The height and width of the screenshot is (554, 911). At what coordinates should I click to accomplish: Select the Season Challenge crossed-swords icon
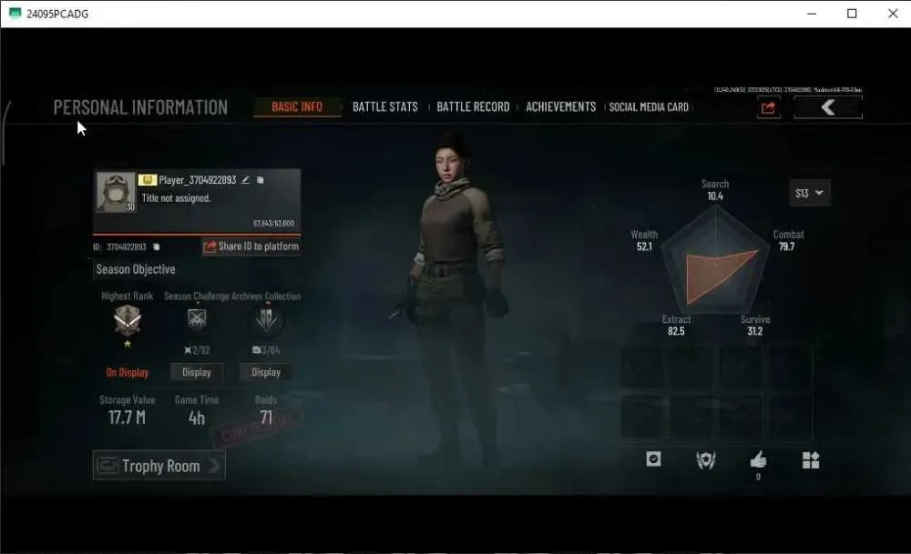pos(197,319)
